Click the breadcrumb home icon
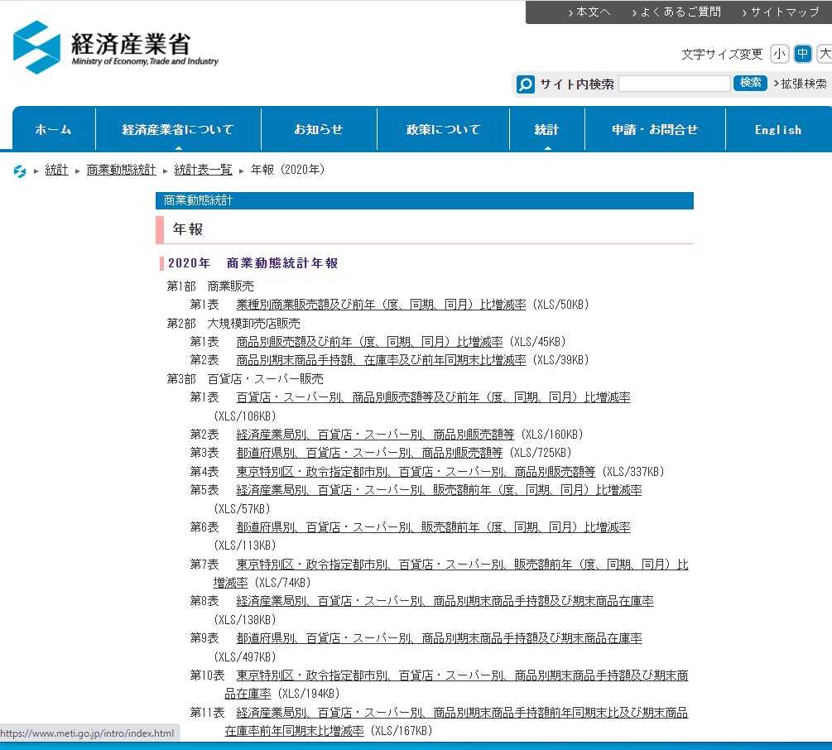 tap(20, 171)
